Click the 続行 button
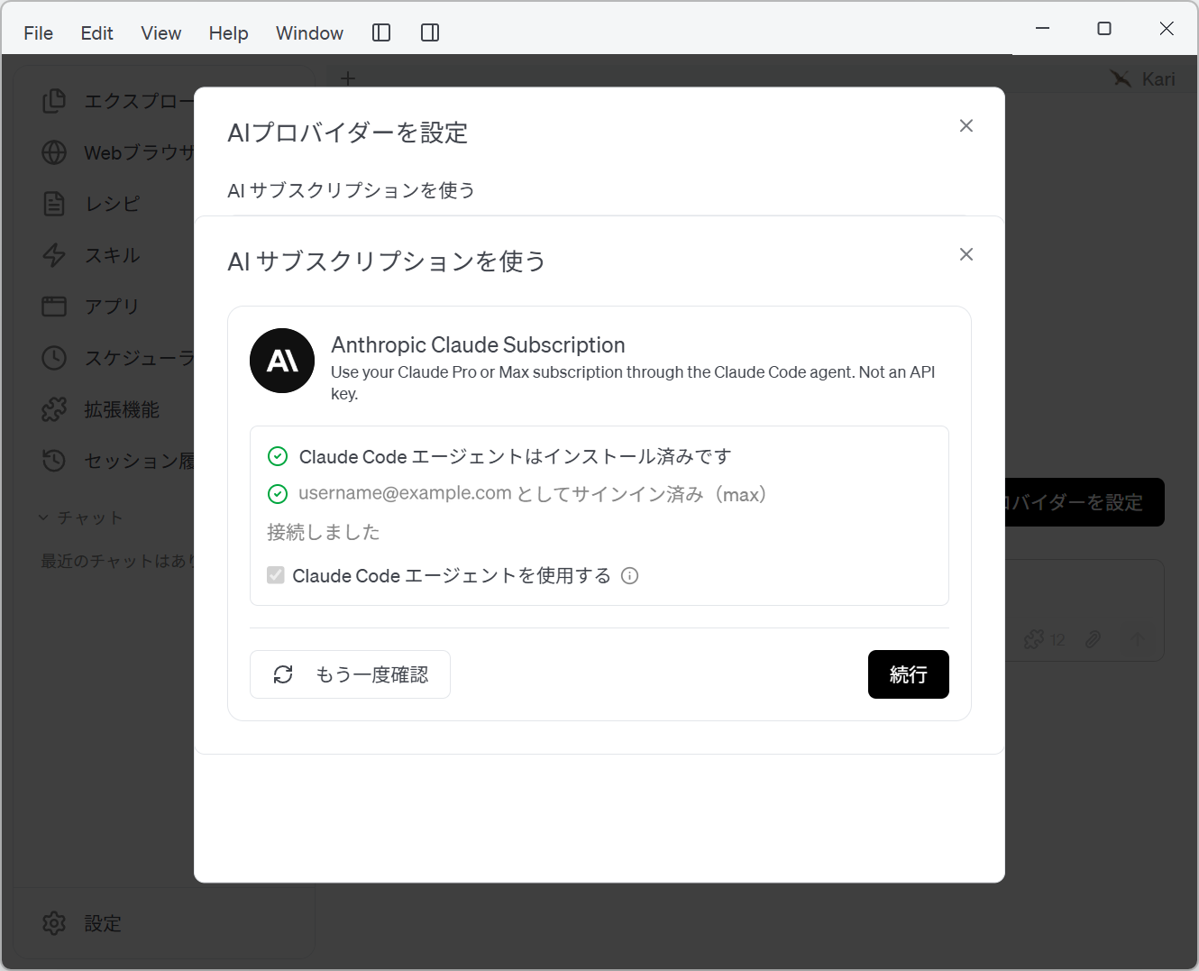 point(909,674)
